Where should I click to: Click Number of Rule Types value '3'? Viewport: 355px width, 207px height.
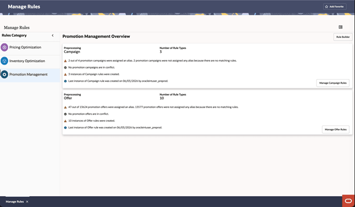click(161, 51)
